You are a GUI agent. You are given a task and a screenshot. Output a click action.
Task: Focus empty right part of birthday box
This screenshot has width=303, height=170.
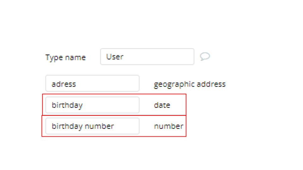112,105
